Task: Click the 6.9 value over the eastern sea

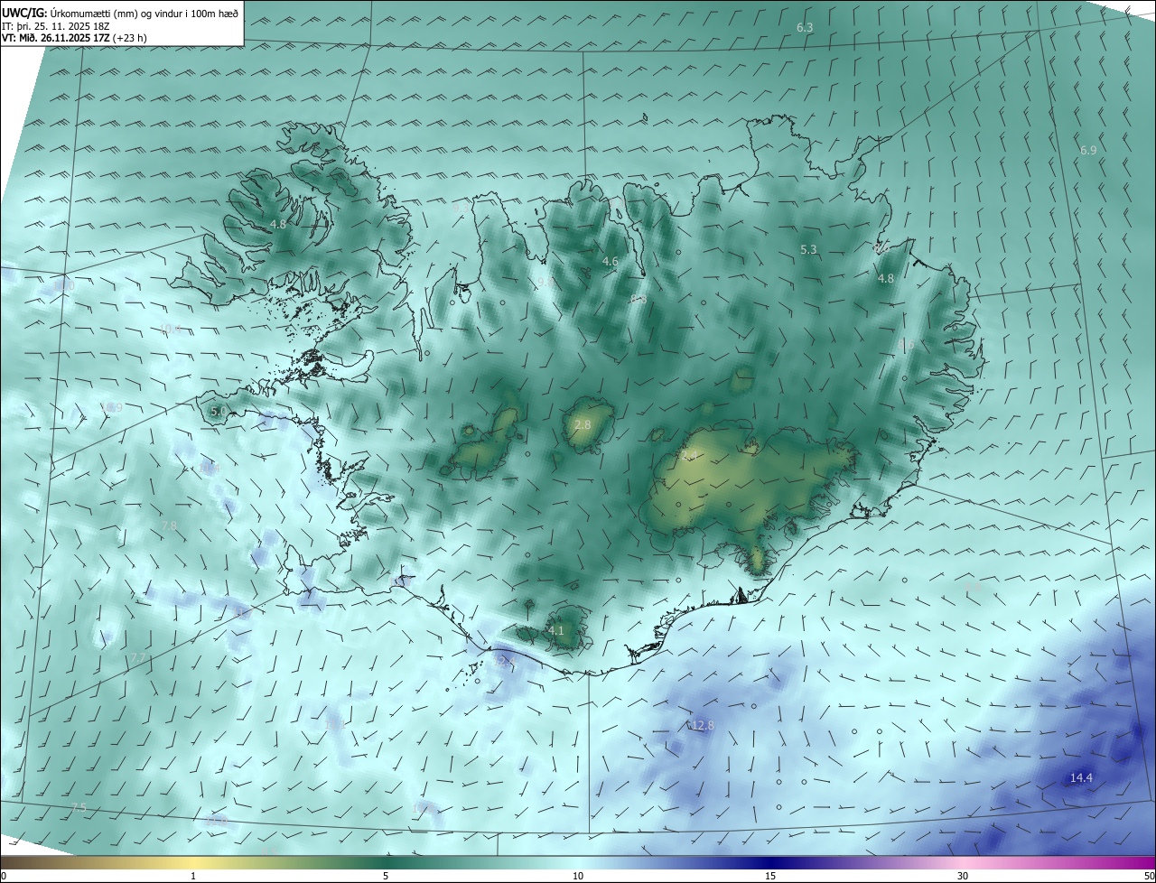Action: 1088,150
